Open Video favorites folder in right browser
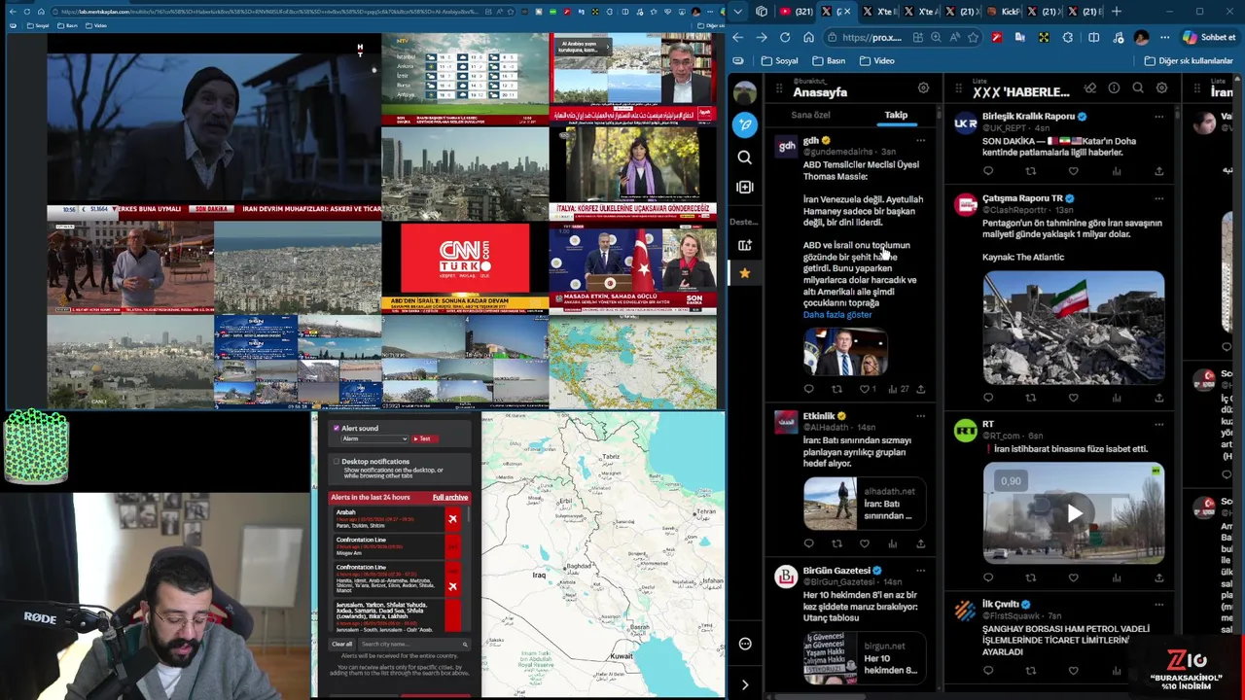This screenshot has height=700, width=1245. 876,60
